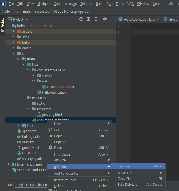
Task: Click the Collapse All icon in Project toolbar
Action: (x=96, y=19)
